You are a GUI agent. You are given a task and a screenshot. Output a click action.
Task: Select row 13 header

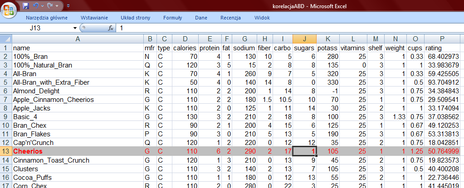pyautogui.click(x=6, y=151)
